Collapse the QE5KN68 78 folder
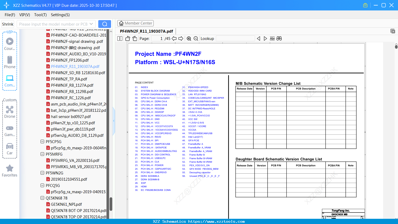Screen dimensions: 398x224 point(42,198)
